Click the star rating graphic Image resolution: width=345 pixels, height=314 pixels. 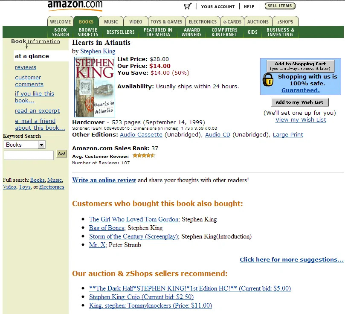point(144,156)
